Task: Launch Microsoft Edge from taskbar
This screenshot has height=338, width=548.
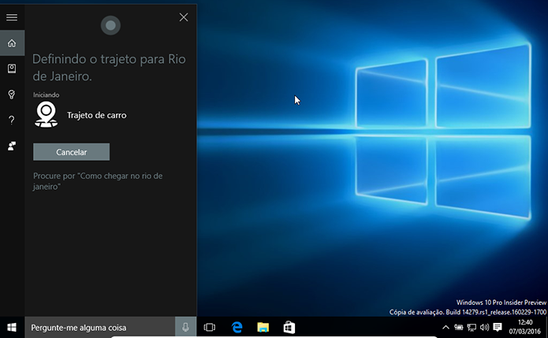Action: [237, 328]
